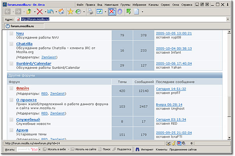Open the Правка menu
The height and width of the screenshot is (156, 235).
(x=90, y=5)
